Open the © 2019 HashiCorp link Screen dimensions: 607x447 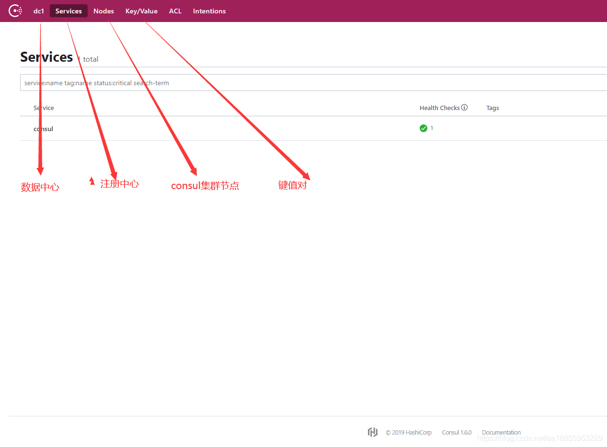(x=409, y=433)
